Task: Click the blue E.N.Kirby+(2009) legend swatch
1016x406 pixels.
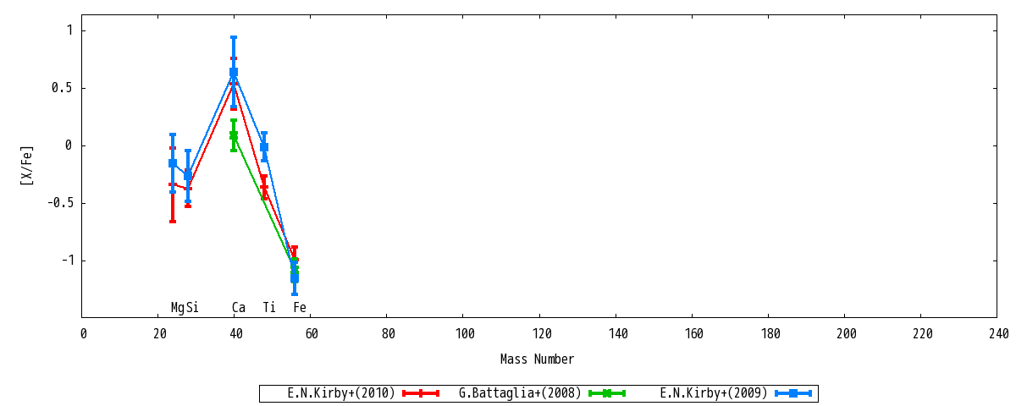Action: (x=793, y=393)
